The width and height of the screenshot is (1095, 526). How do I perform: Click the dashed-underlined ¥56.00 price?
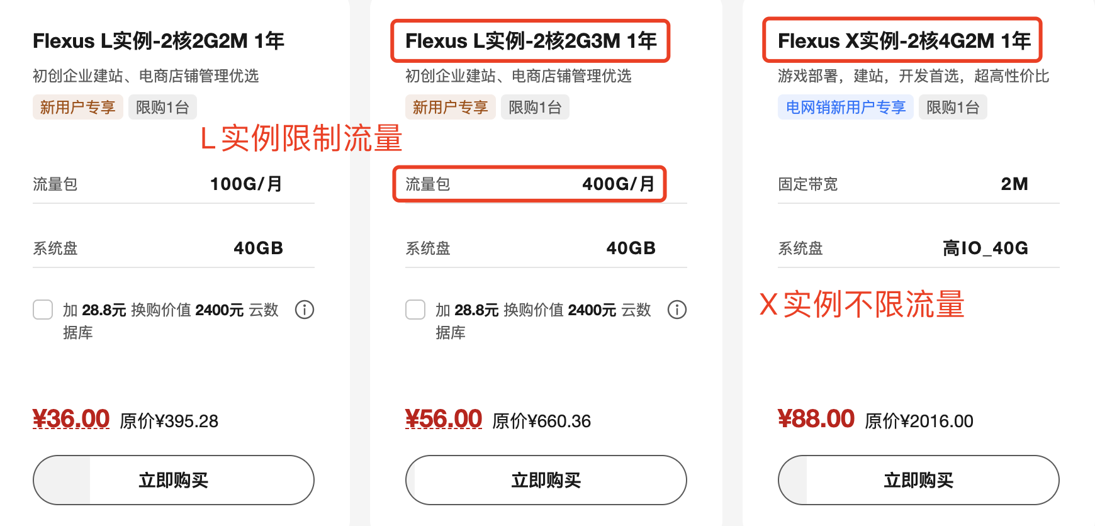pos(444,419)
